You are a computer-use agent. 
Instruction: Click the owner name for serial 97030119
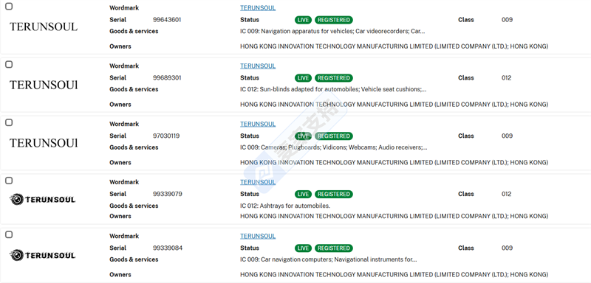(x=394, y=163)
